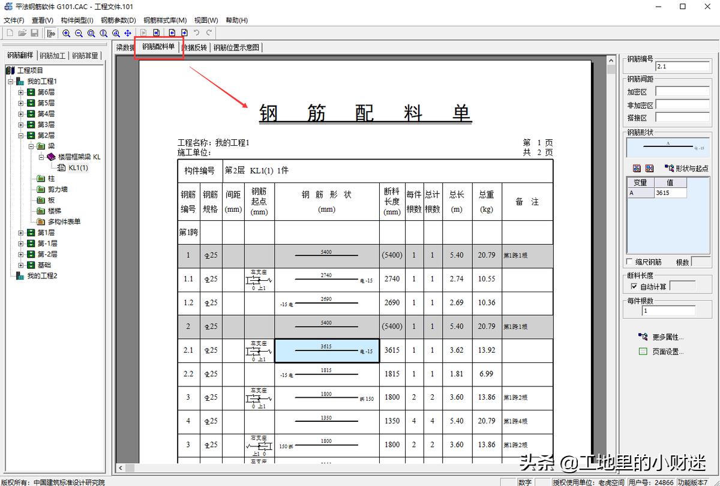Image resolution: width=720 pixels, height=486 pixels.
Task: Click the 每件根数 input field
Action: (668, 311)
